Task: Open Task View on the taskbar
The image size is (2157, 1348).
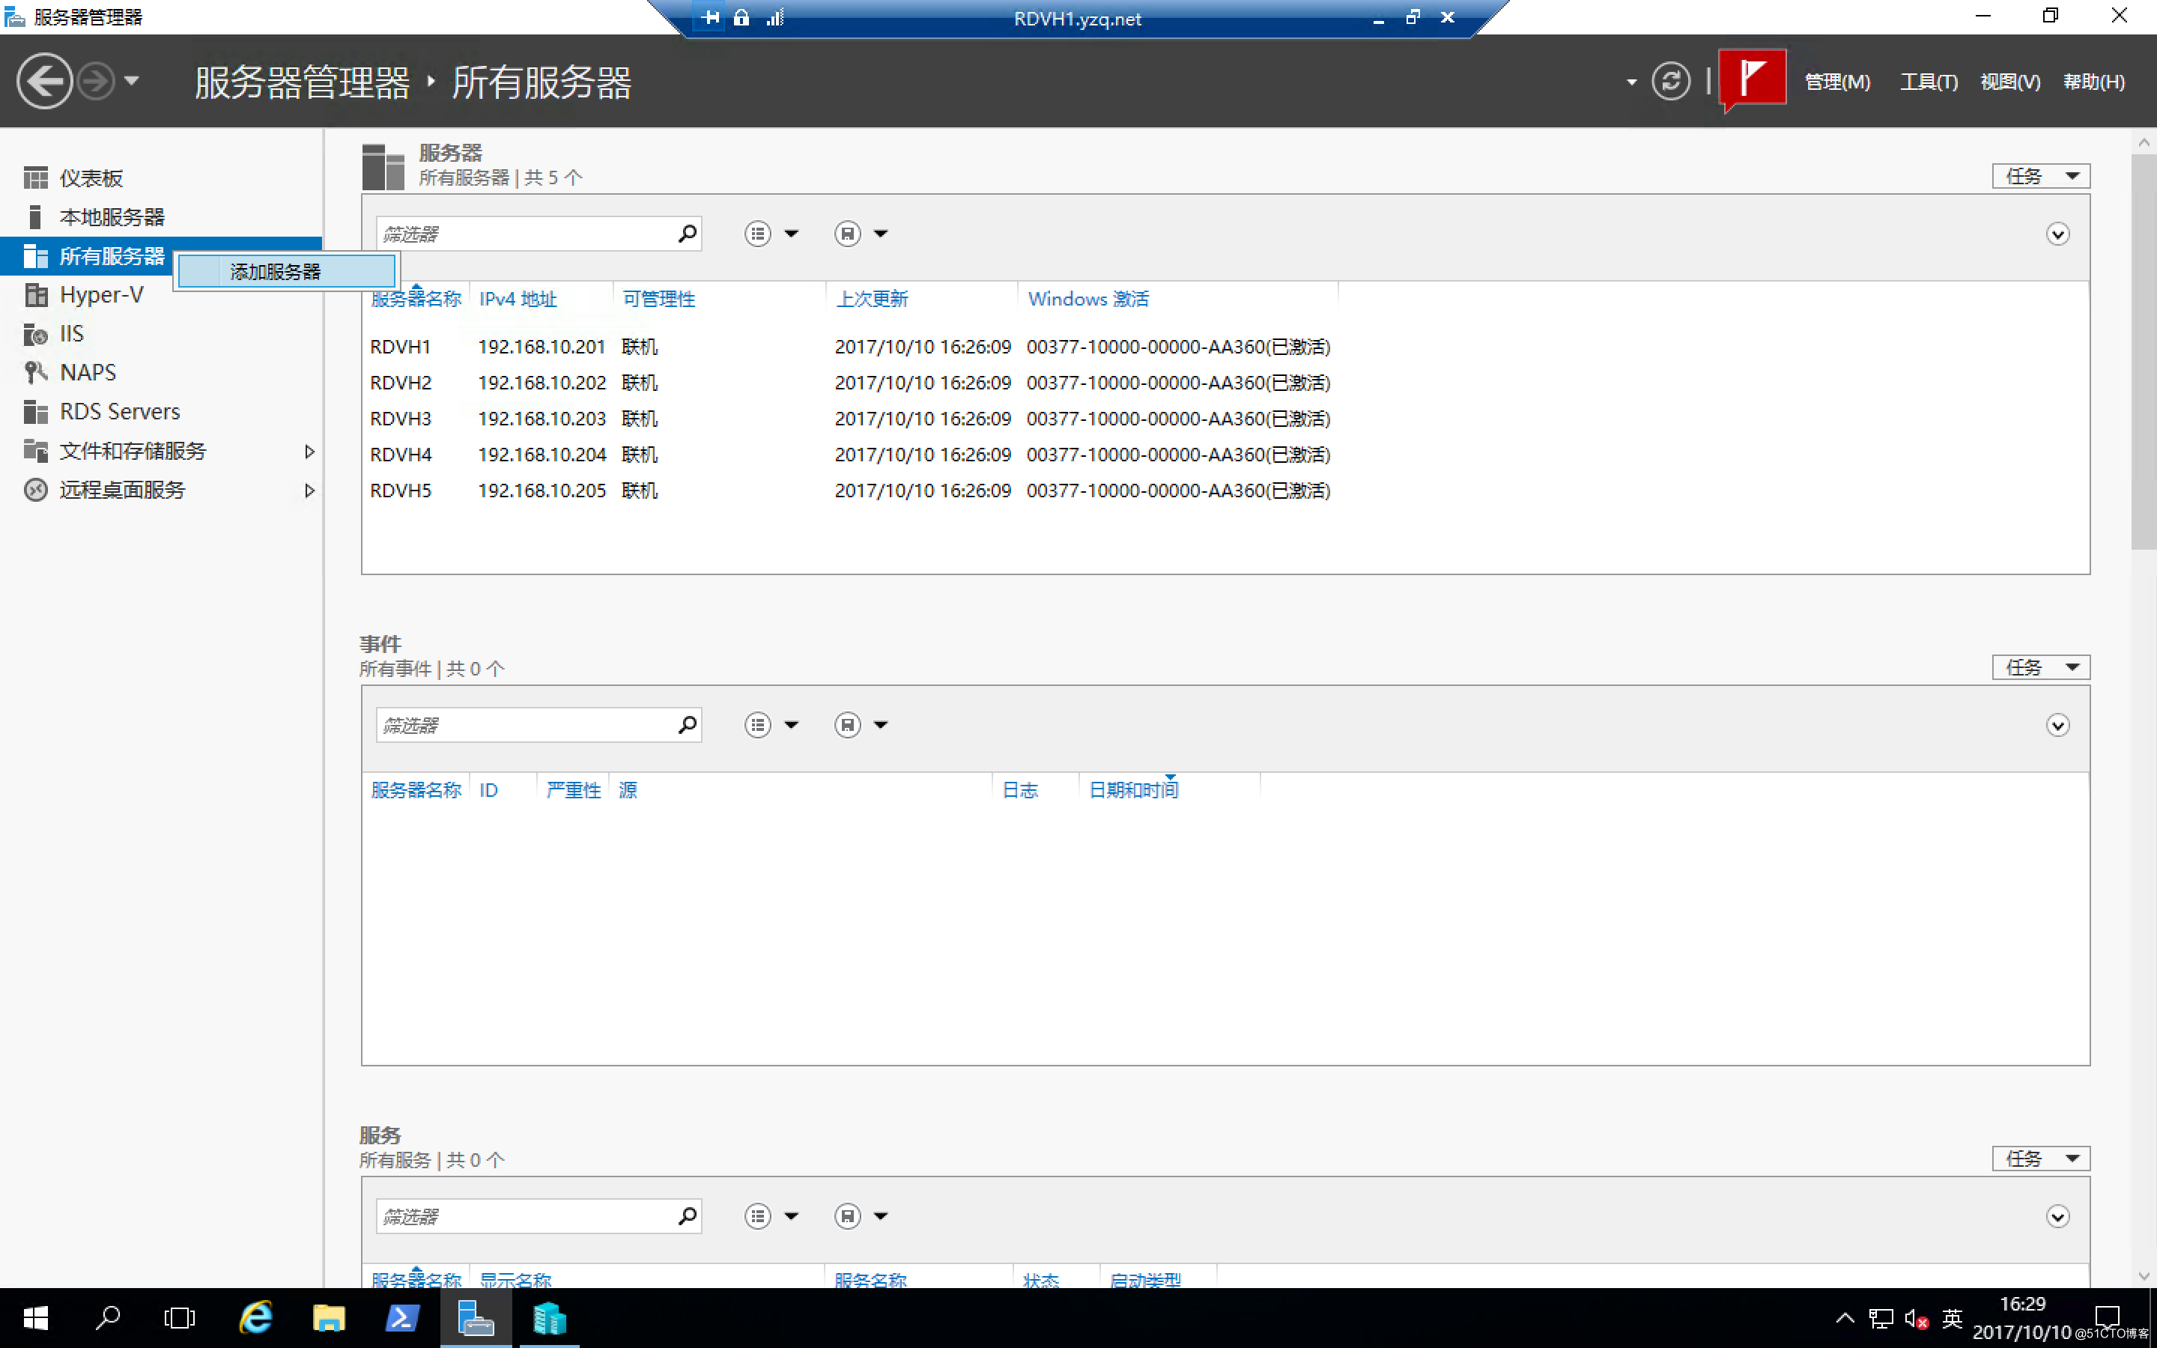Action: 179,1318
